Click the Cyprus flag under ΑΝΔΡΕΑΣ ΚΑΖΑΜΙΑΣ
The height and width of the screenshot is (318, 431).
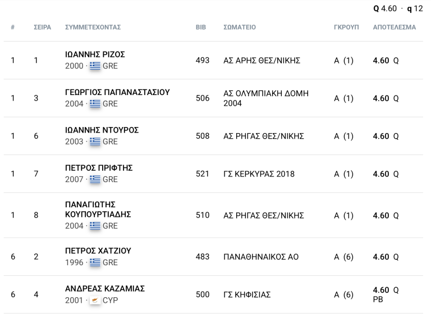(95, 300)
